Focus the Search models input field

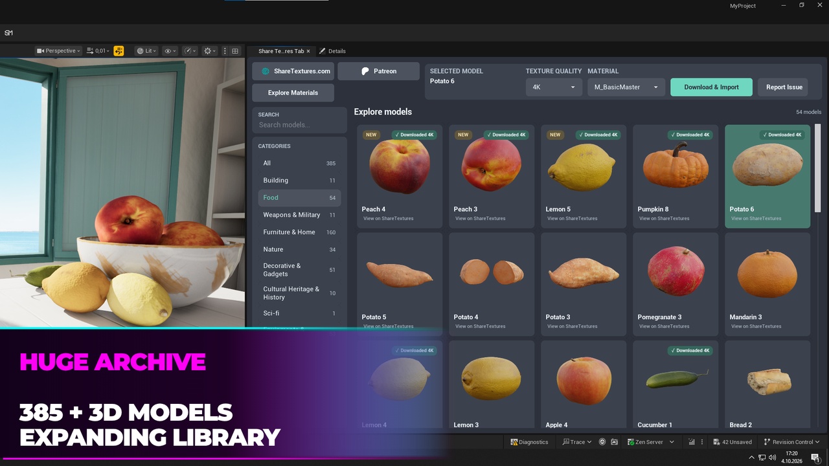coord(299,125)
